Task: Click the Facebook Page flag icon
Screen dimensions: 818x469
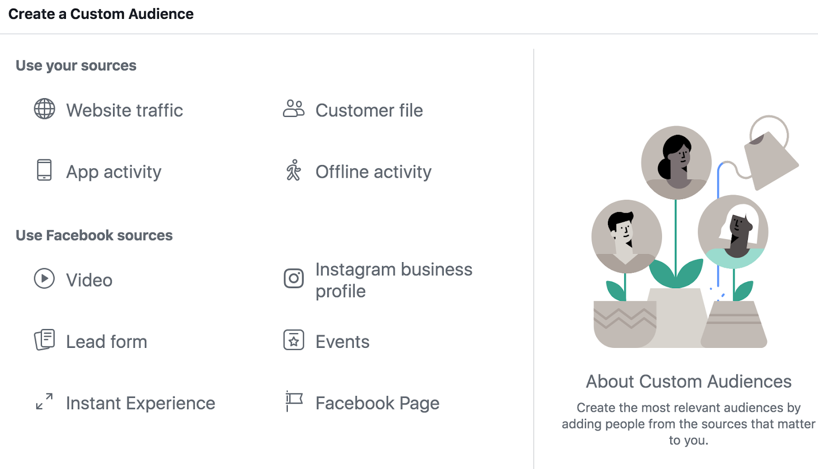Action: click(x=293, y=402)
